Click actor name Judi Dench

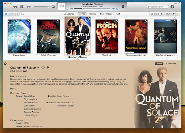coord(29,106)
